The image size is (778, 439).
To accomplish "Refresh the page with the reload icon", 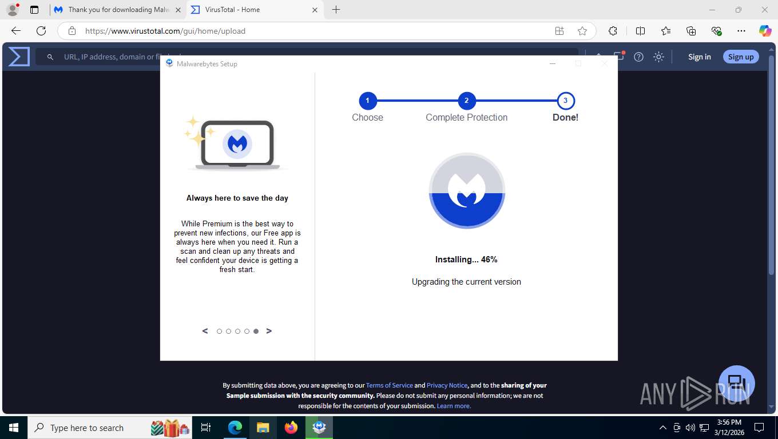I will coord(41,31).
